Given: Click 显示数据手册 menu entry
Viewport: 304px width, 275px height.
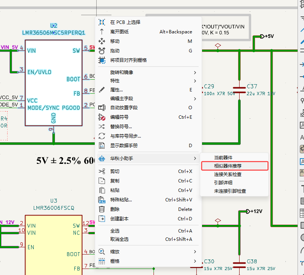Looking at the screenshot, I should pos(124,146).
